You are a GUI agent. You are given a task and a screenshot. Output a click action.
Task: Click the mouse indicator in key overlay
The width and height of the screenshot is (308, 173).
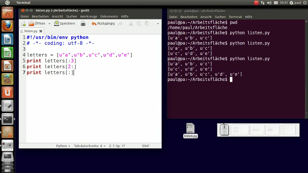pyautogui.click(x=224, y=130)
